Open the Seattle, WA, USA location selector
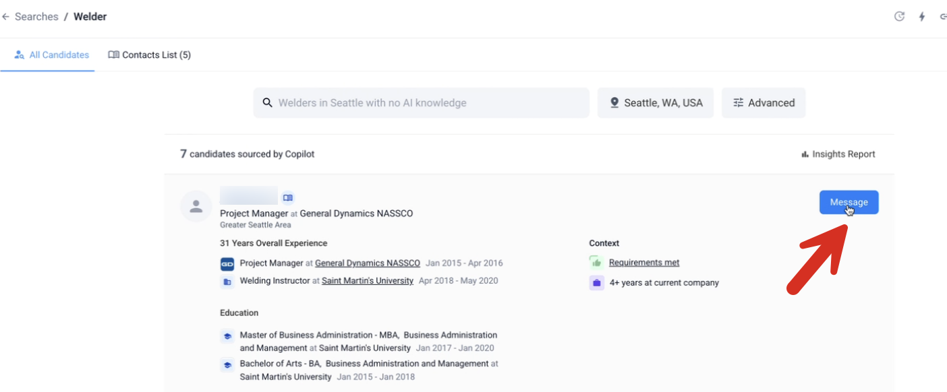The image size is (947, 392). [655, 103]
